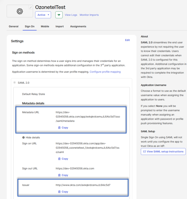Copy the Issuer value
187x199 pixels.
63,192
